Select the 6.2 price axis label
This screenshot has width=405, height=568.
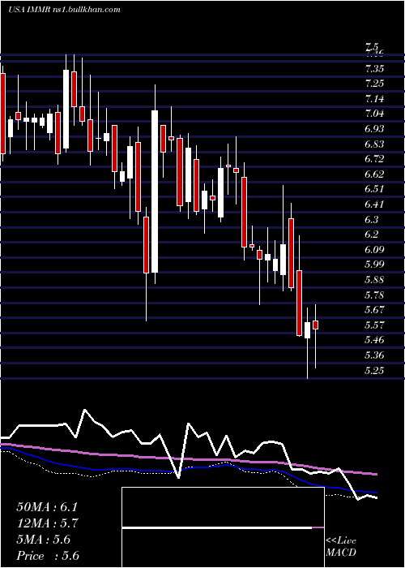point(373,235)
